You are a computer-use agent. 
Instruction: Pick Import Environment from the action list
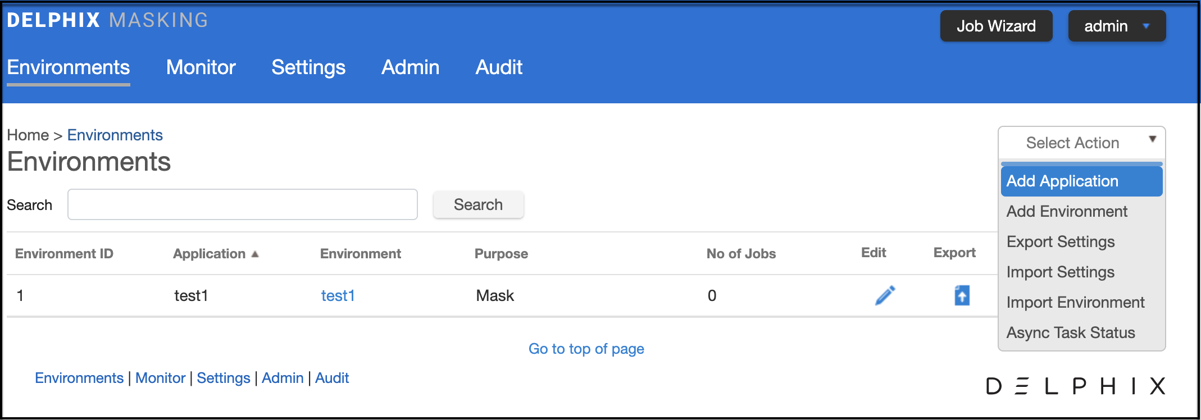pyautogui.click(x=1075, y=303)
